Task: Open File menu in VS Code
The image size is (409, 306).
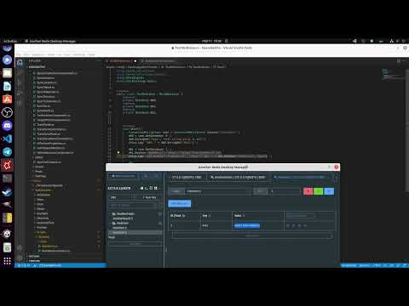Action: (x=19, y=54)
